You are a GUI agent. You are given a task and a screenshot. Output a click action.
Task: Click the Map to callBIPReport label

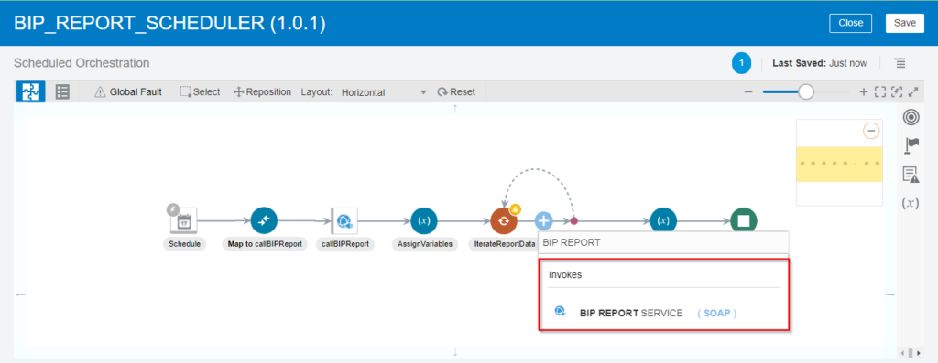[x=265, y=244]
